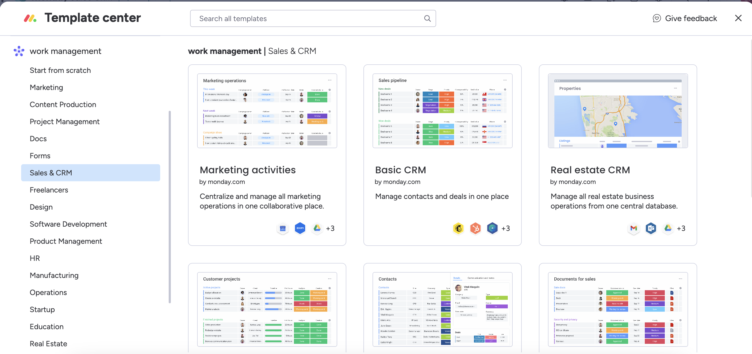This screenshot has height=354, width=752.
Task: Click 'by monday.com' under Real estate CRM
Action: pos(573,182)
